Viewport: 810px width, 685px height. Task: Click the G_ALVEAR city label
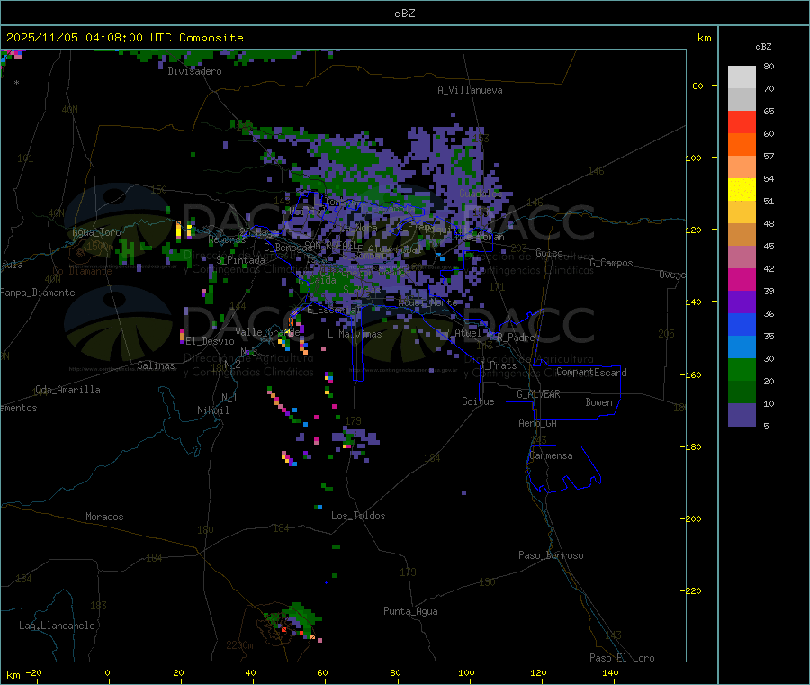(x=539, y=394)
